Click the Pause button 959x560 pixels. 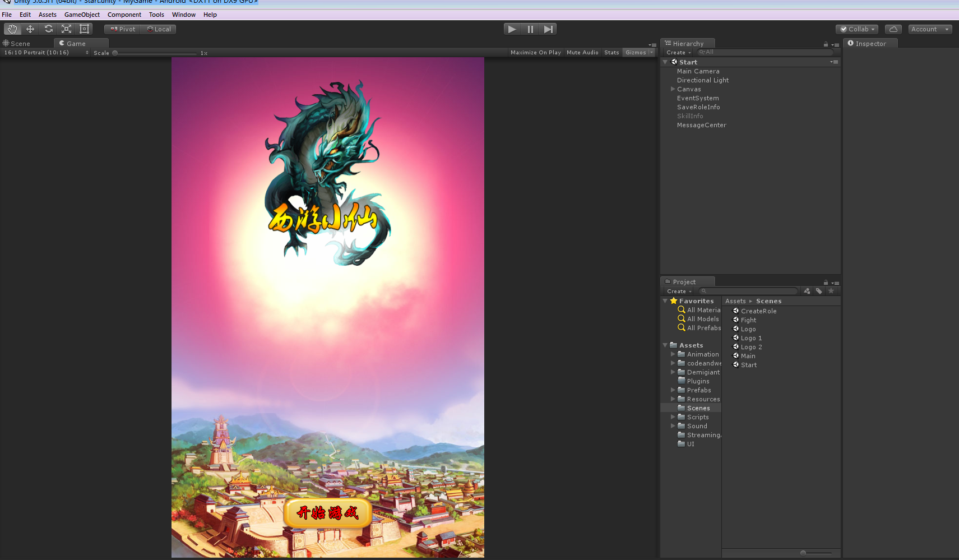(x=530, y=29)
